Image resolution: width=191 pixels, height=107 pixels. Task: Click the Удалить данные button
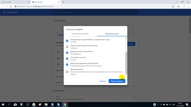pos(117,81)
